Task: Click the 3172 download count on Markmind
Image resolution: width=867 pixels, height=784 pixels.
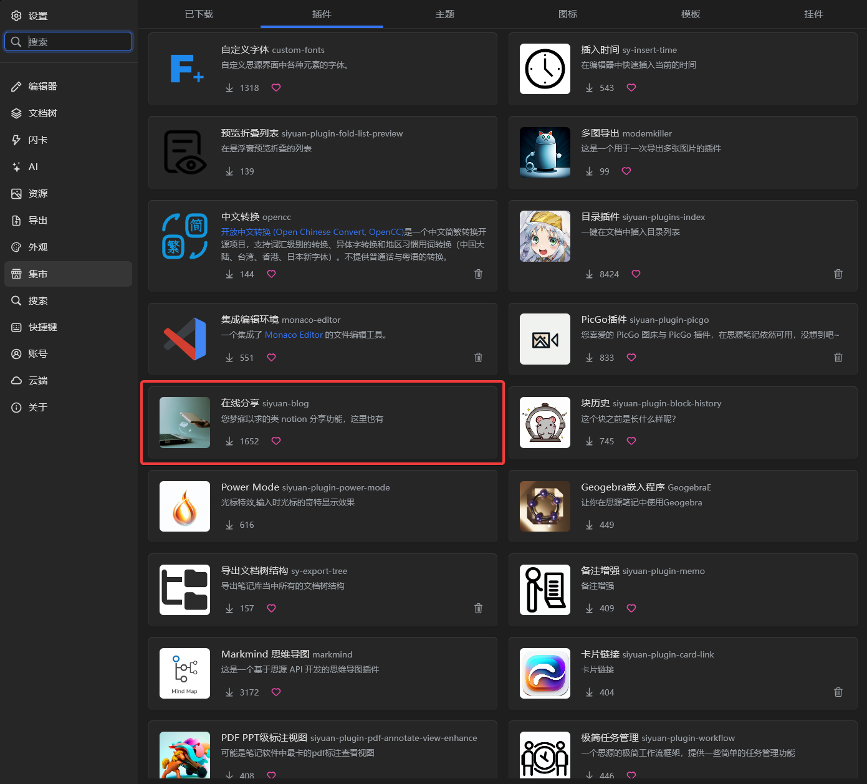Action: tap(249, 692)
